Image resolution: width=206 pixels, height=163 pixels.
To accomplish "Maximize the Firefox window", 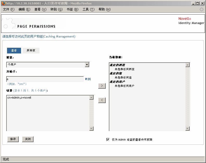I will (x=198, y=3).
